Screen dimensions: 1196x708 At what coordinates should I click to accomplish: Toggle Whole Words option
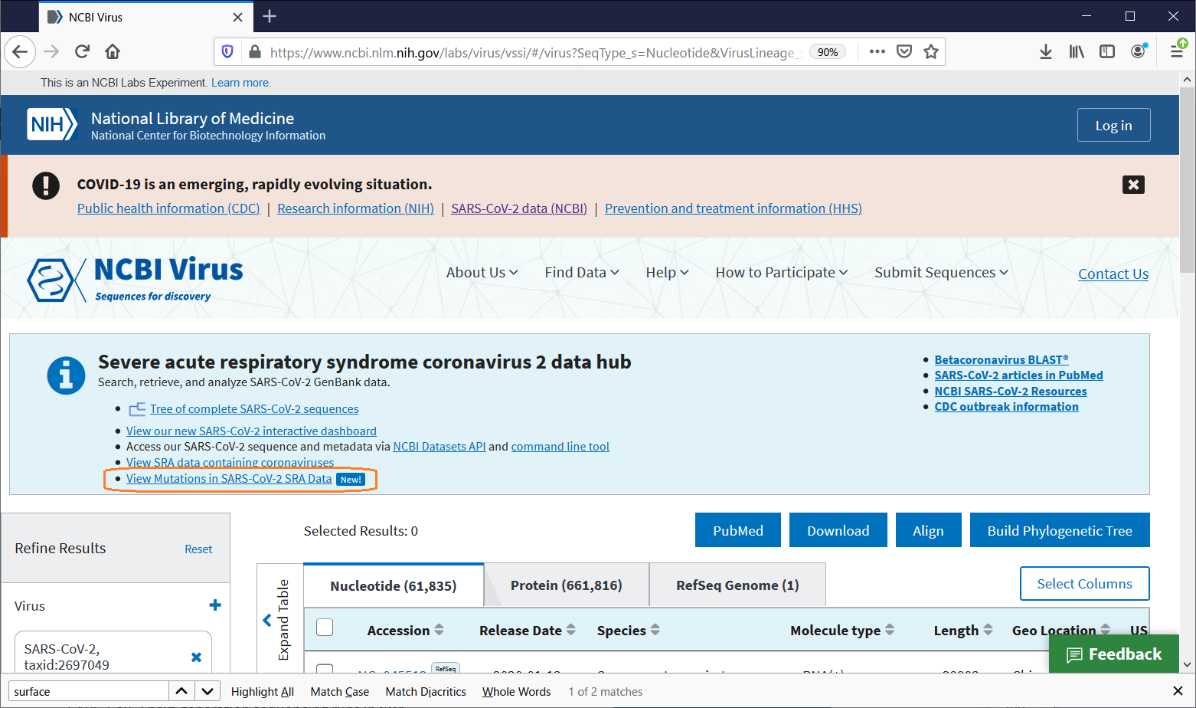pos(517,691)
